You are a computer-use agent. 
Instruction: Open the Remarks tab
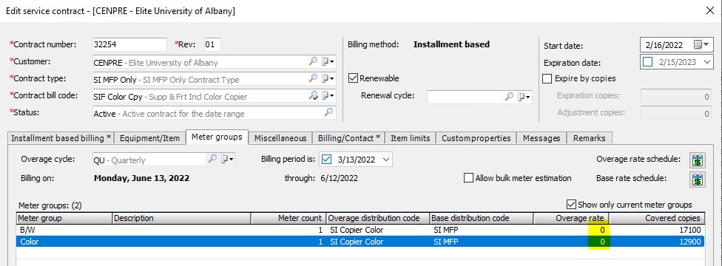[x=590, y=138]
